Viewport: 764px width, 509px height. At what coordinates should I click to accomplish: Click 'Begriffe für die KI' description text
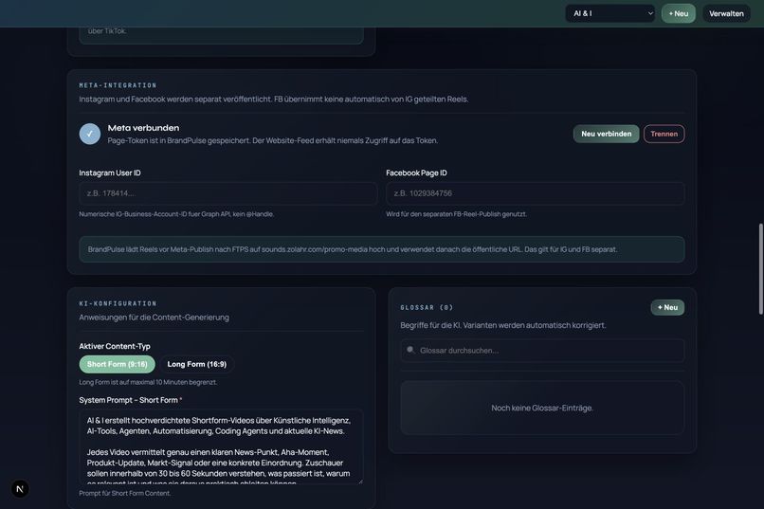coord(502,325)
